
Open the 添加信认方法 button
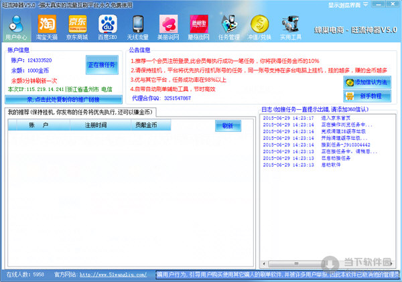pyautogui.click(x=367, y=82)
